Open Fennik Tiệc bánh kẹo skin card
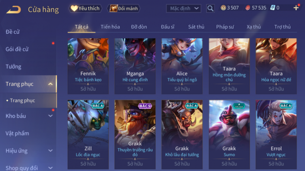 click(88, 66)
